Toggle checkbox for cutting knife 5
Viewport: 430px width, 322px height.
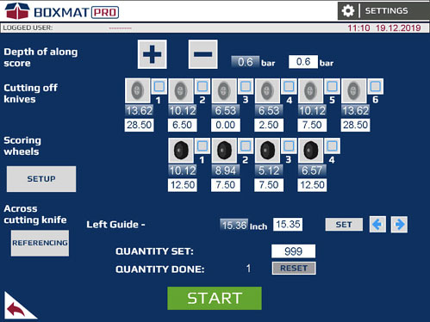332,86
